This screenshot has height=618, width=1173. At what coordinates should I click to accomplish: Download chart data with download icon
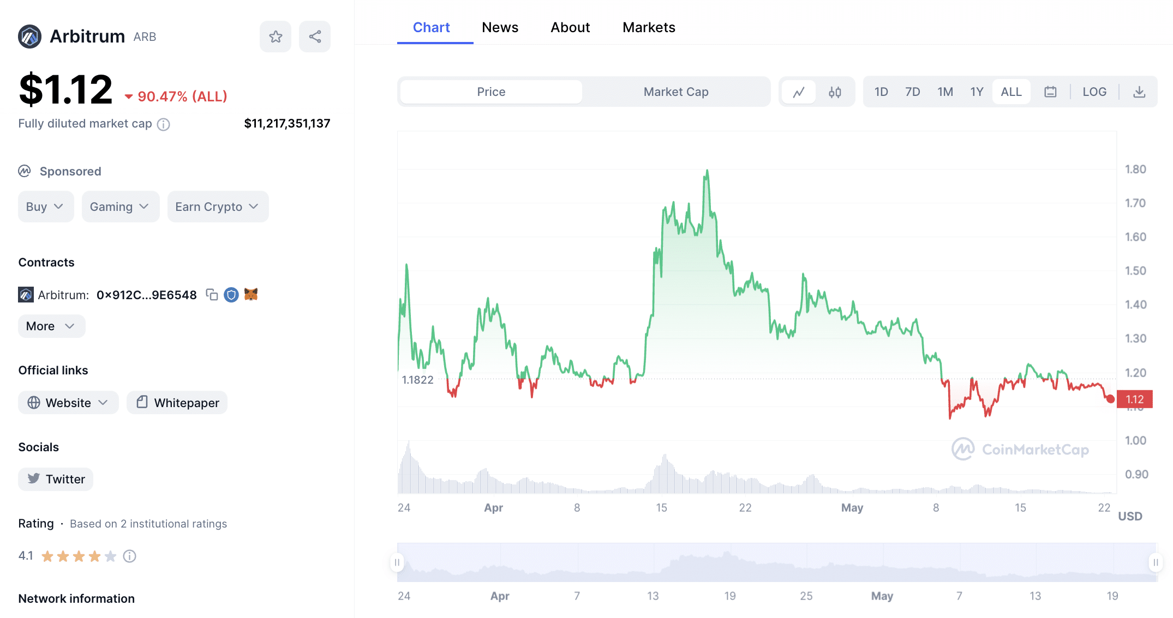pos(1139,92)
